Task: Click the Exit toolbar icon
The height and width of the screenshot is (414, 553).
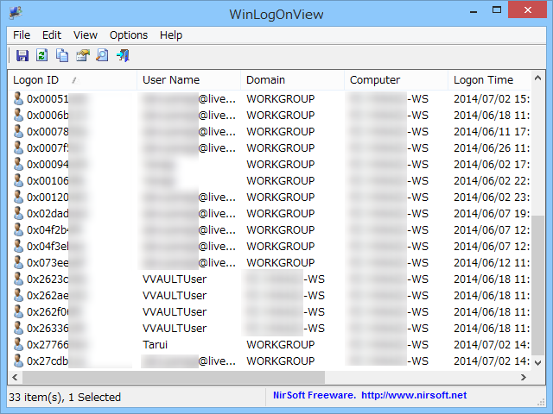Action: click(x=123, y=55)
